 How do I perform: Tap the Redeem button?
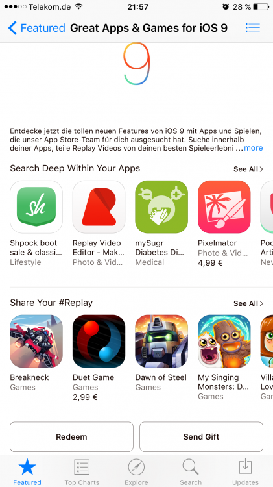click(x=72, y=437)
